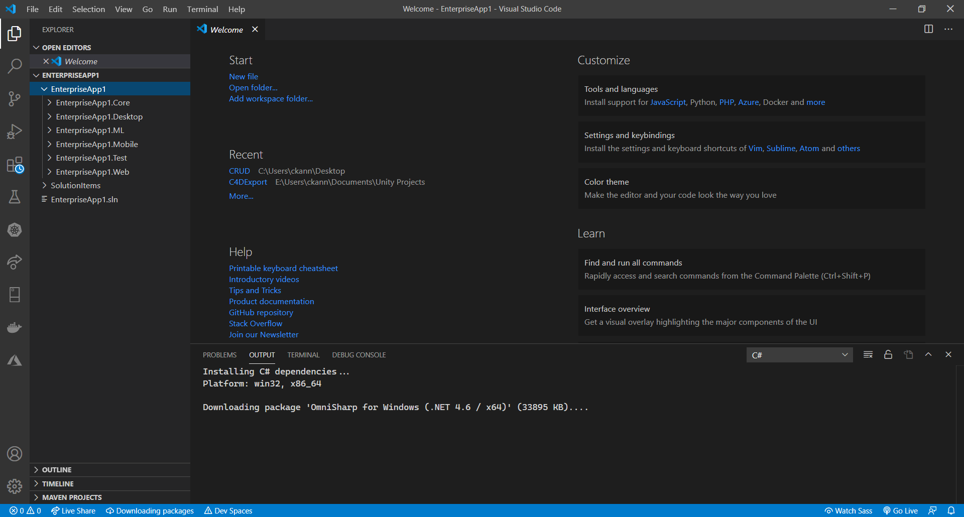Click Live Share in the status bar
The width and height of the screenshot is (964, 517).
[x=73, y=510]
